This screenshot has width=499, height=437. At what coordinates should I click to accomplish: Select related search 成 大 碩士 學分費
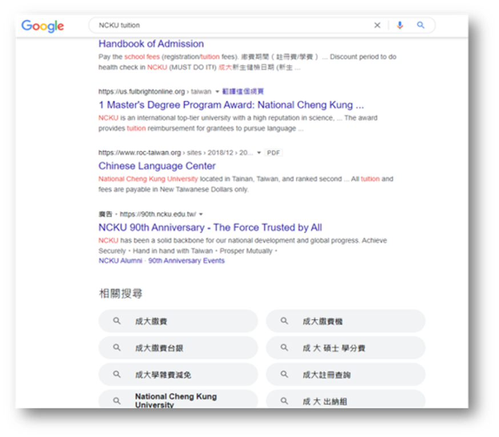click(345, 347)
